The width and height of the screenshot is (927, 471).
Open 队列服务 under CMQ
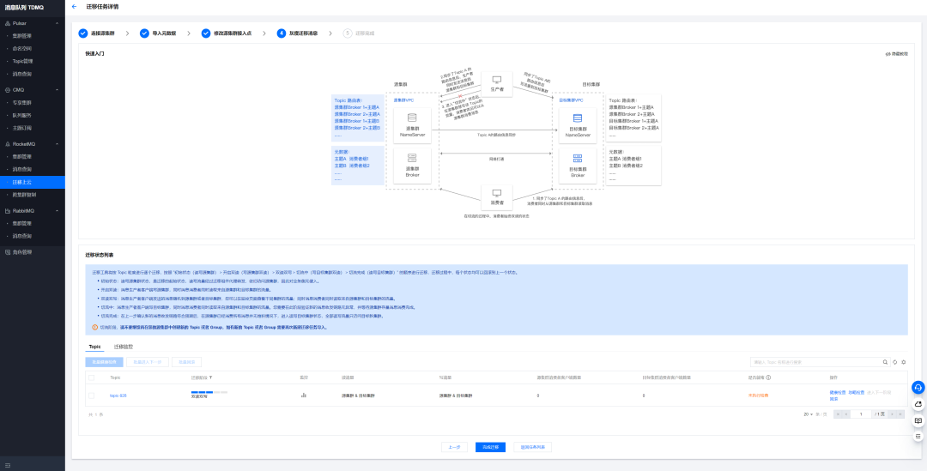(x=22, y=115)
